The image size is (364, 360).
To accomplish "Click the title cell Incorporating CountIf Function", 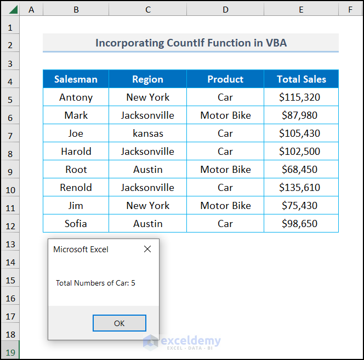I will tap(190, 43).
